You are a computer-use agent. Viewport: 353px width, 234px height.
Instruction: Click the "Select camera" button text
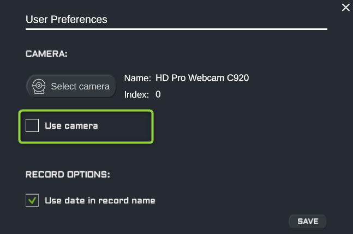[x=80, y=86]
